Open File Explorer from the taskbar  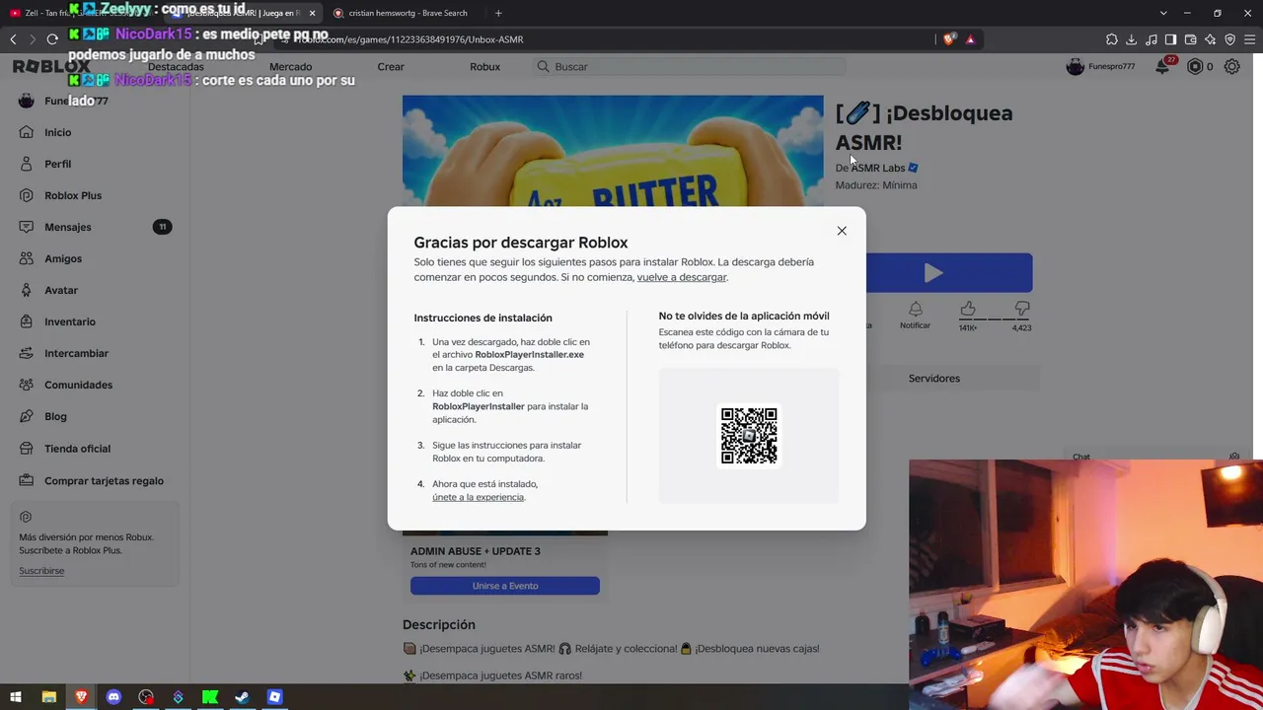48,697
